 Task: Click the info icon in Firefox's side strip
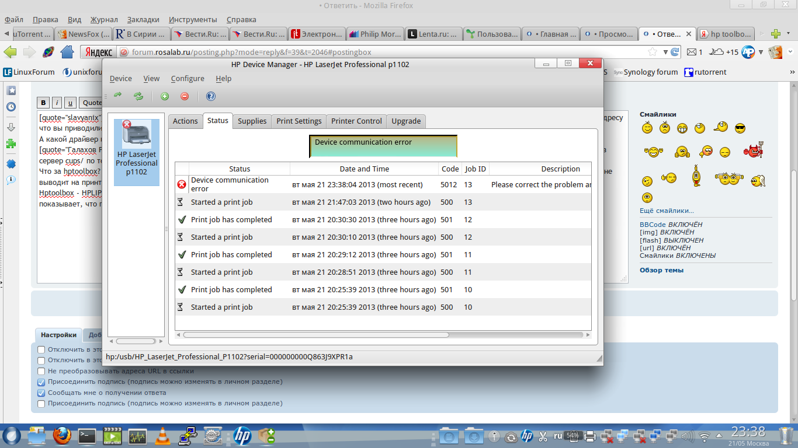click(x=11, y=180)
